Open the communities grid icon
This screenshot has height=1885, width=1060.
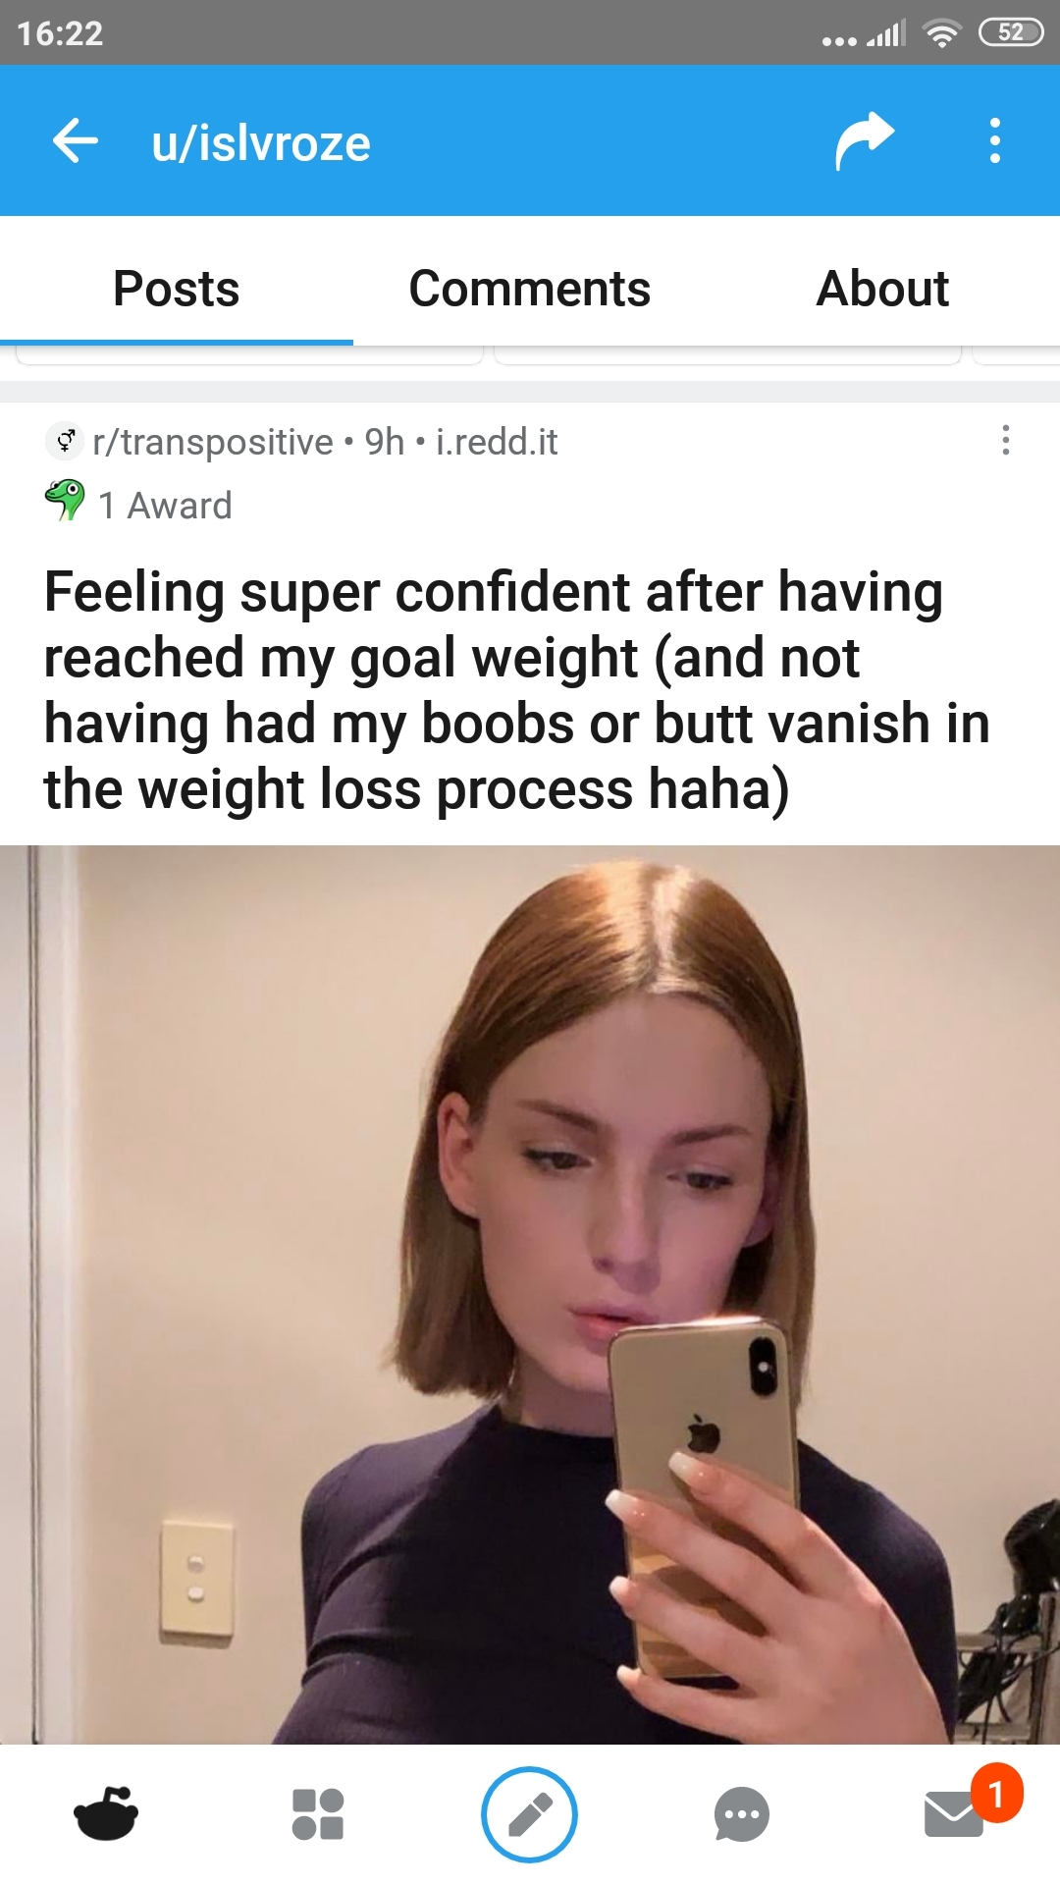coord(318,1813)
